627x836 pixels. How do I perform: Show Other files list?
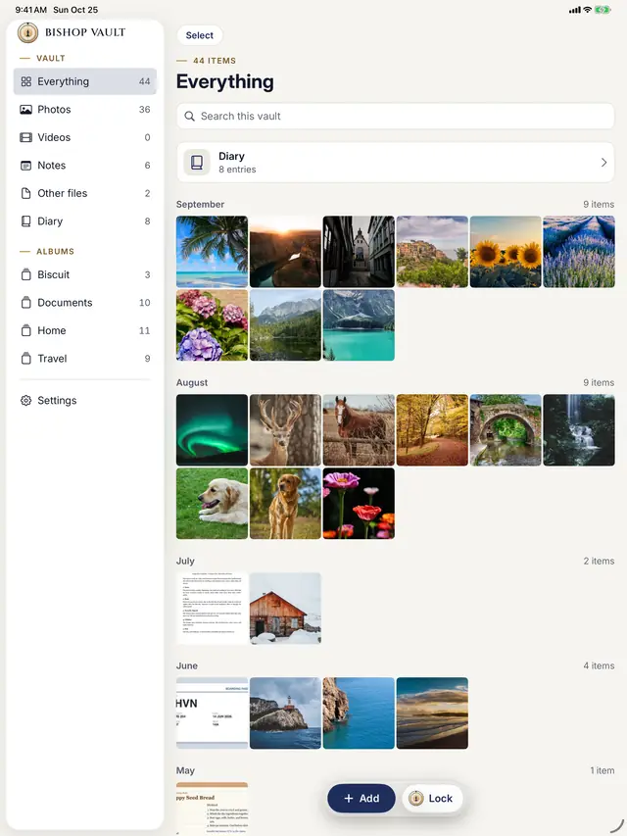pos(85,193)
